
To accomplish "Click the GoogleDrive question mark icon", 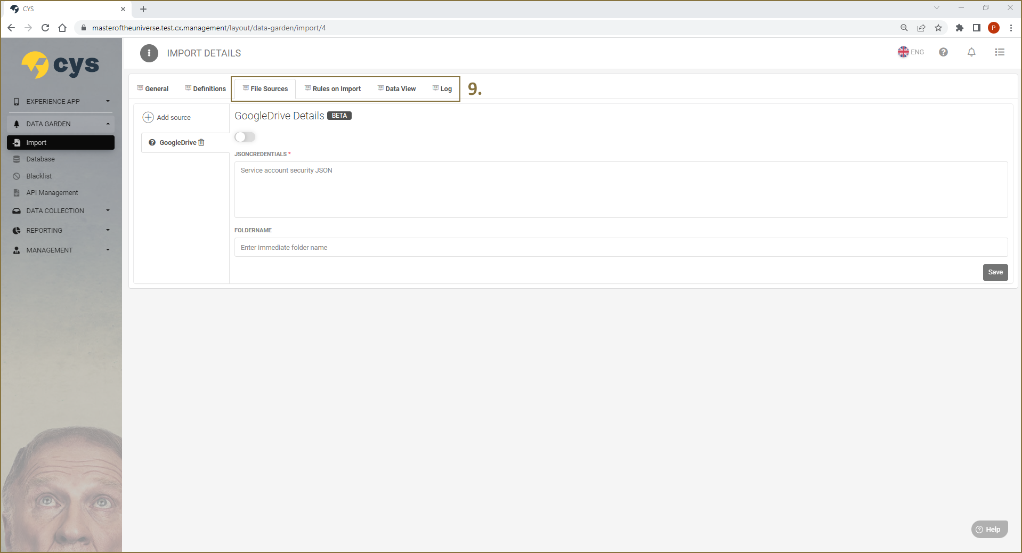I will pyautogui.click(x=152, y=142).
